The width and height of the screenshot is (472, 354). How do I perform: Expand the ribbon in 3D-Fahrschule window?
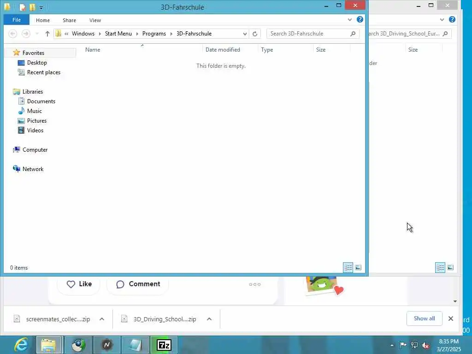(349, 19)
